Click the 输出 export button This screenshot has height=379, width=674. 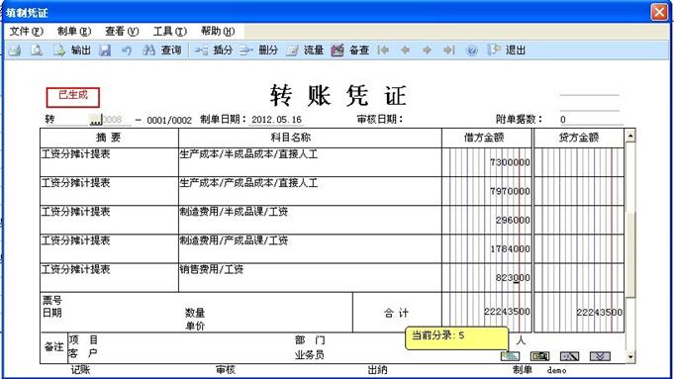(72, 50)
